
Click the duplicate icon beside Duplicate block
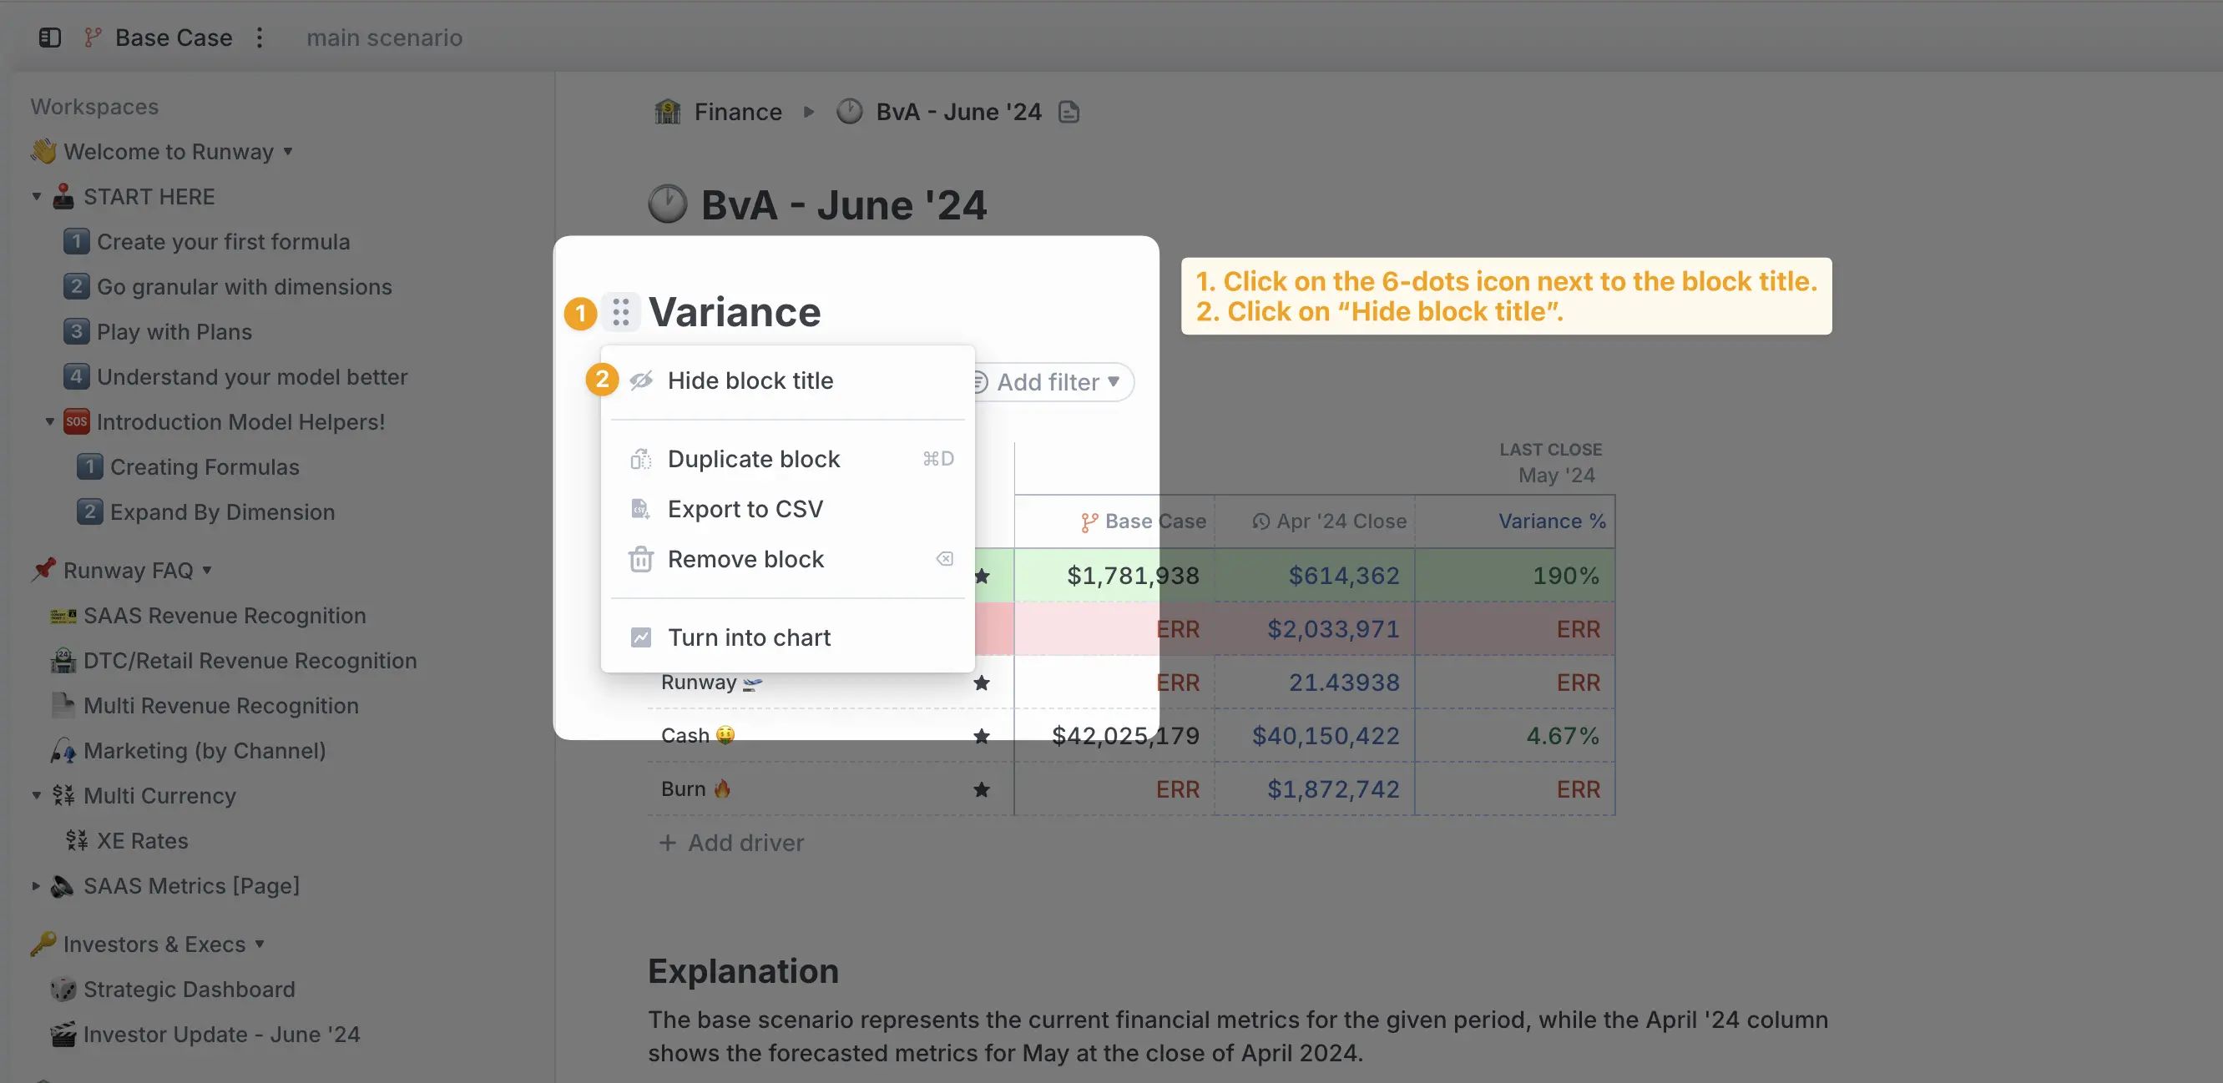(x=640, y=459)
